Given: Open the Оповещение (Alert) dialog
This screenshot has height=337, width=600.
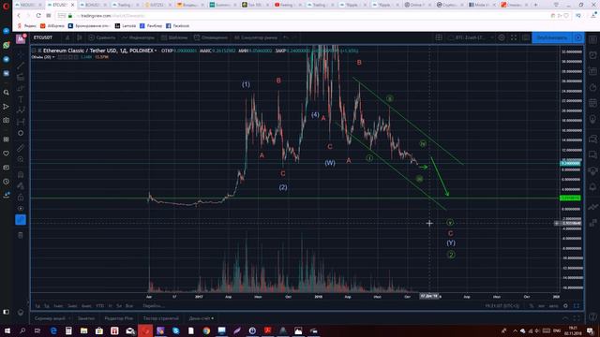Looking at the screenshot, I should 210,37.
